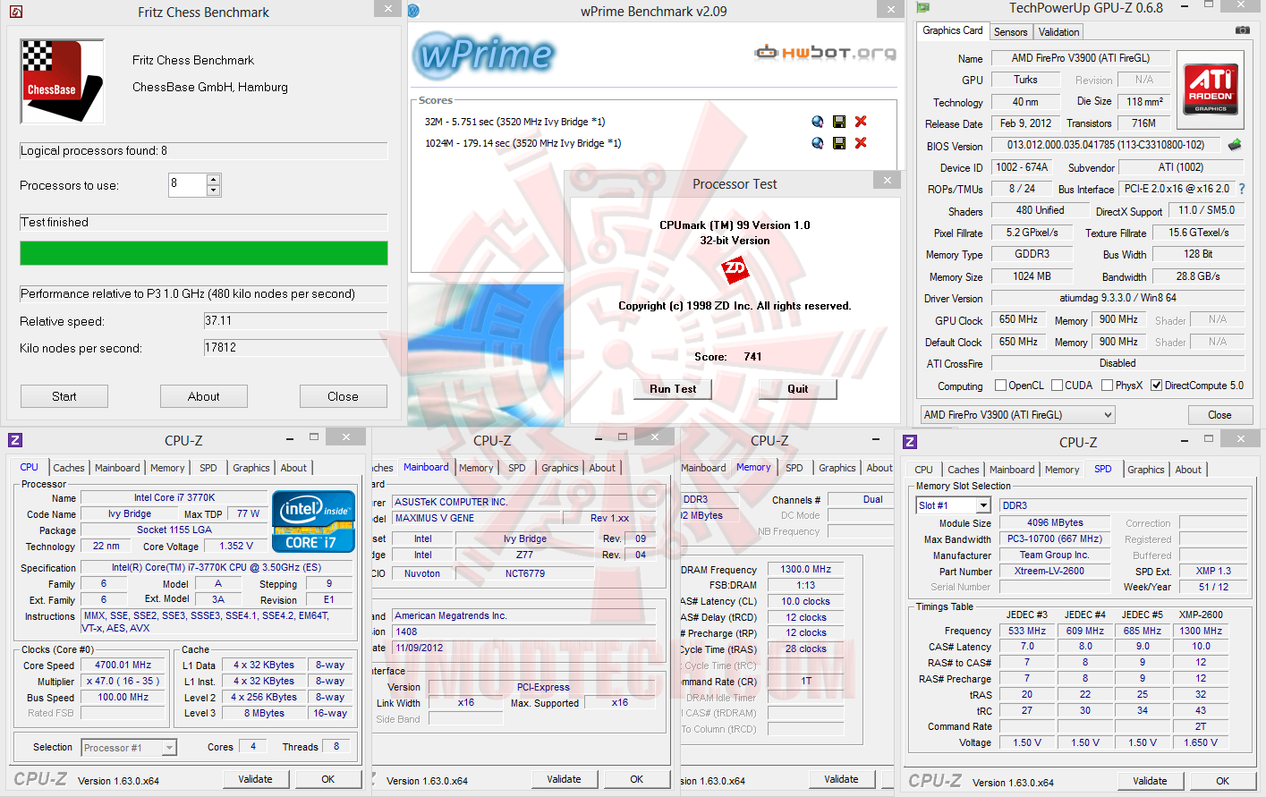The width and height of the screenshot is (1266, 797).
Task: Click the GPU-Z screenshot camera icon
Action: coord(1242,30)
